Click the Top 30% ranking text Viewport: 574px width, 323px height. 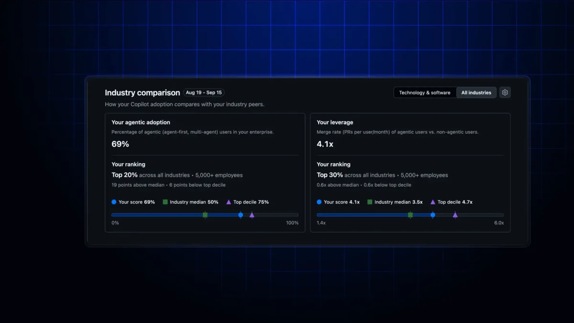[330, 175]
